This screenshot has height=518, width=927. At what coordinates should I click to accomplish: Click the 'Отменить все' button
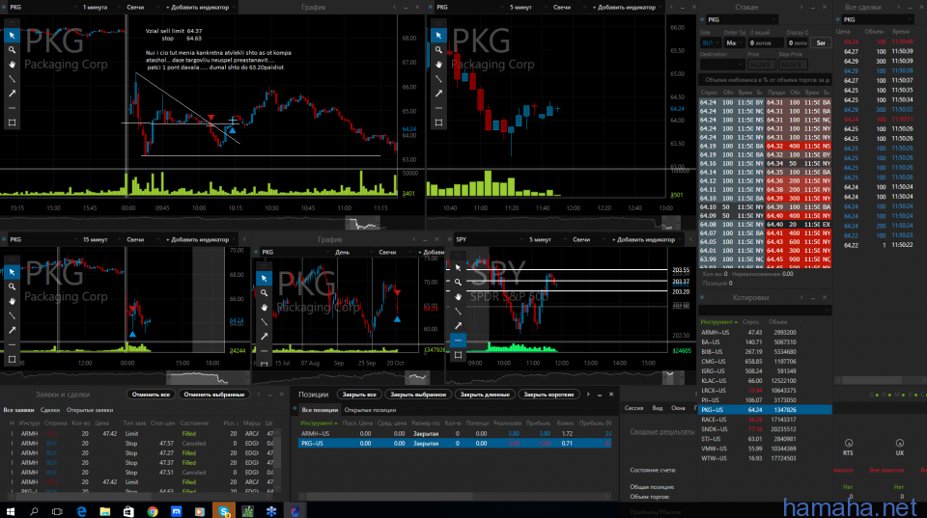(151, 395)
